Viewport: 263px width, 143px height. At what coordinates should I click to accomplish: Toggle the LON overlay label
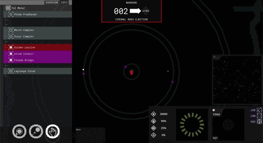(253, 116)
